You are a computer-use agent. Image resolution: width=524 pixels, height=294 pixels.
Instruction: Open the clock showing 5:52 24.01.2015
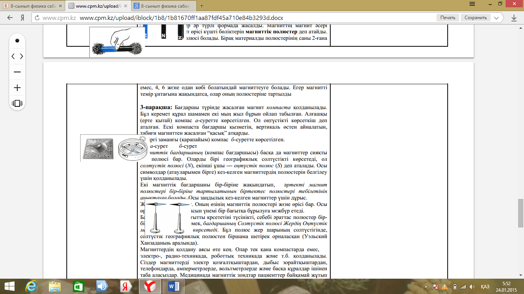click(x=506, y=286)
